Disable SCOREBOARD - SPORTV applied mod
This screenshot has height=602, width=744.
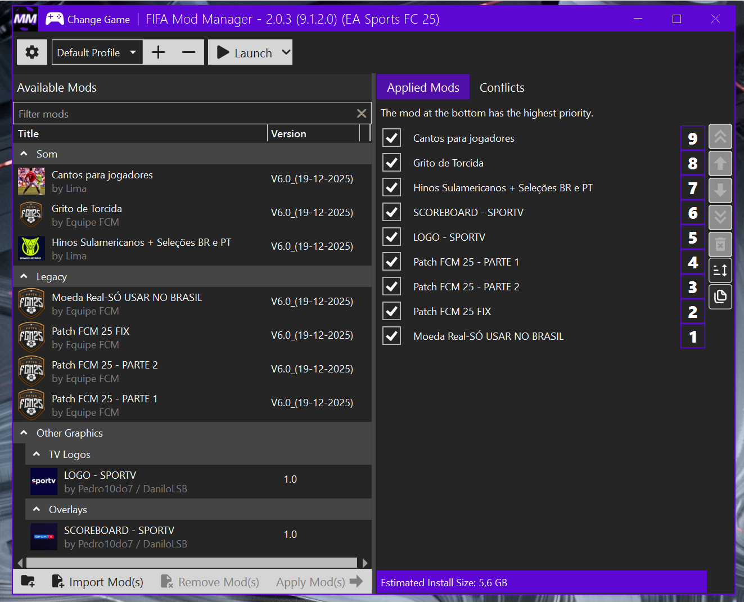tap(392, 212)
